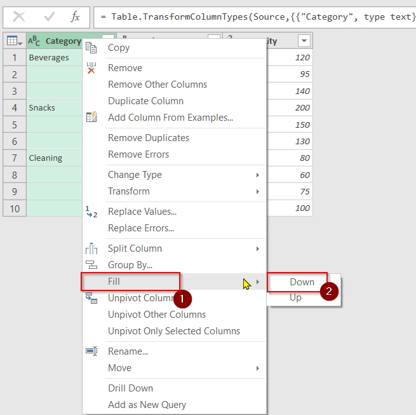Expand the Move submenu arrow
This screenshot has height=415, width=416.
pyautogui.click(x=258, y=368)
